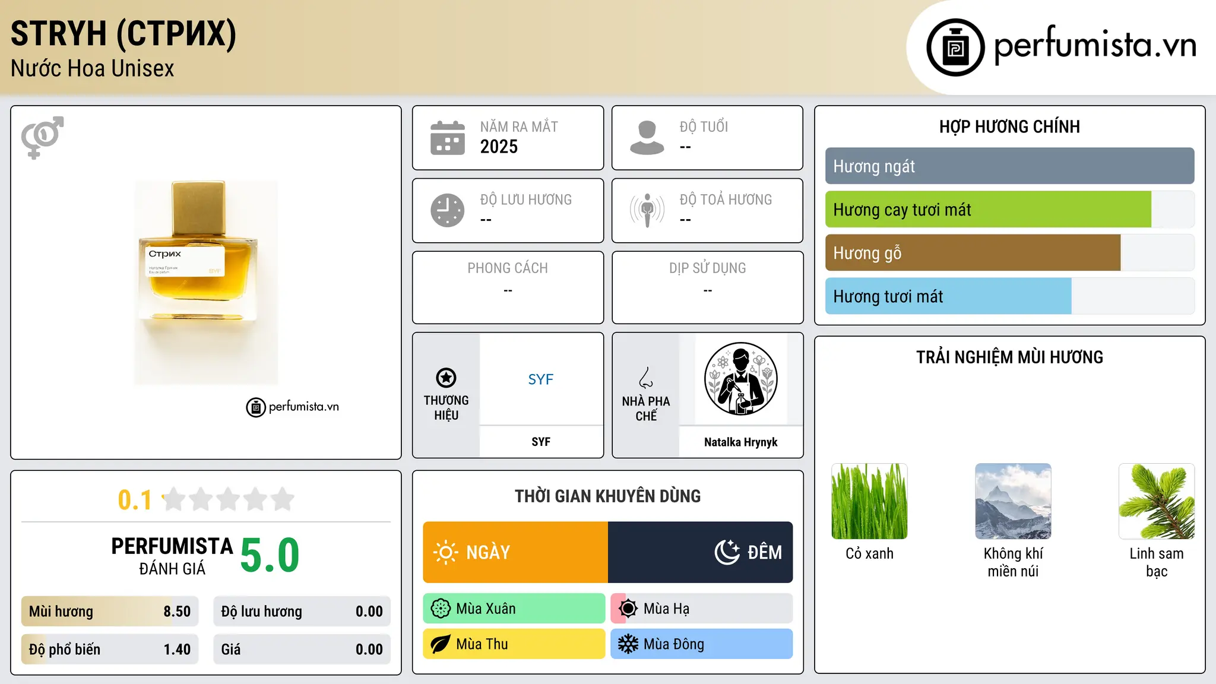Open the Không khí miền núi note thumbnail
1216x684 pixels.
click(1013, 501)
